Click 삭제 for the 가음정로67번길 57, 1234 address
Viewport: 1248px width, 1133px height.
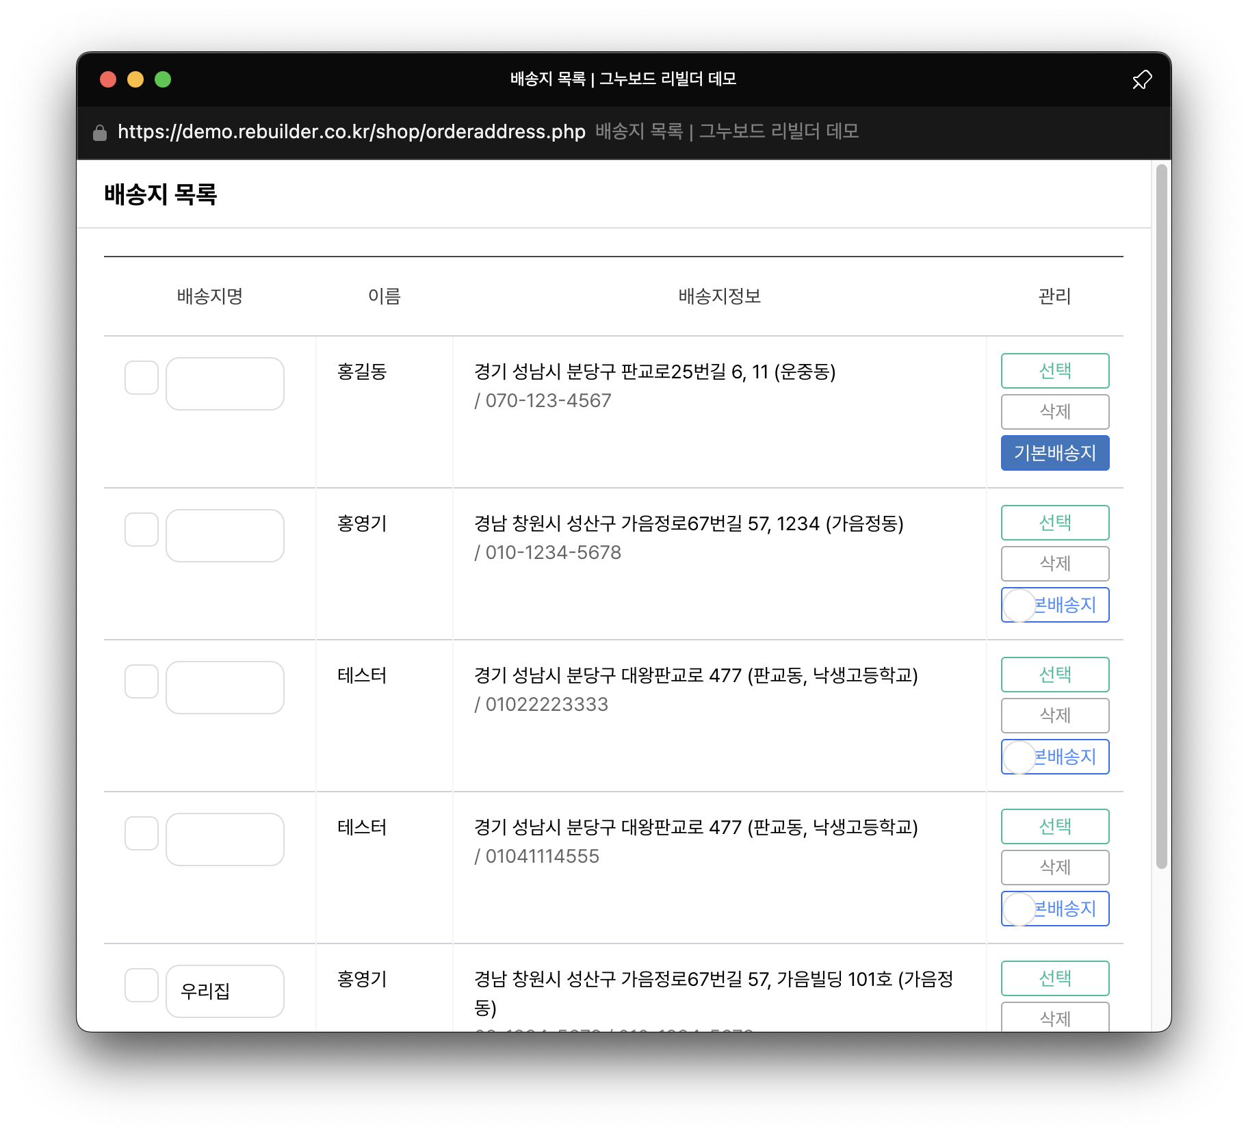[1055, 564]
